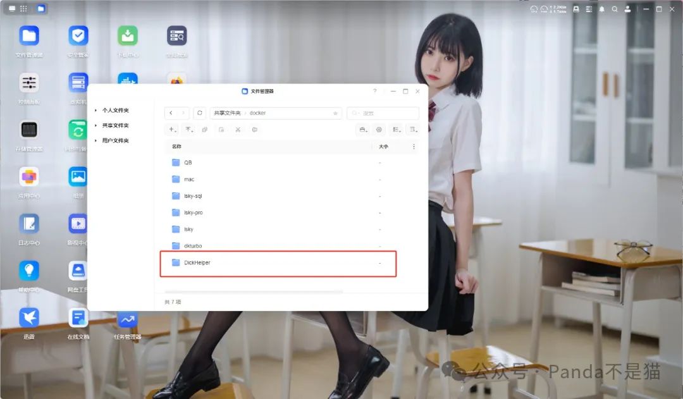Select 用户文件夹 in the sidebar
Screen dimensions: 683x399
click(x=116, y=141)
